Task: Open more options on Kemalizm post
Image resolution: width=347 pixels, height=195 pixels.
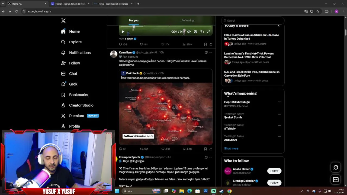Action: [x=211, y=53]
